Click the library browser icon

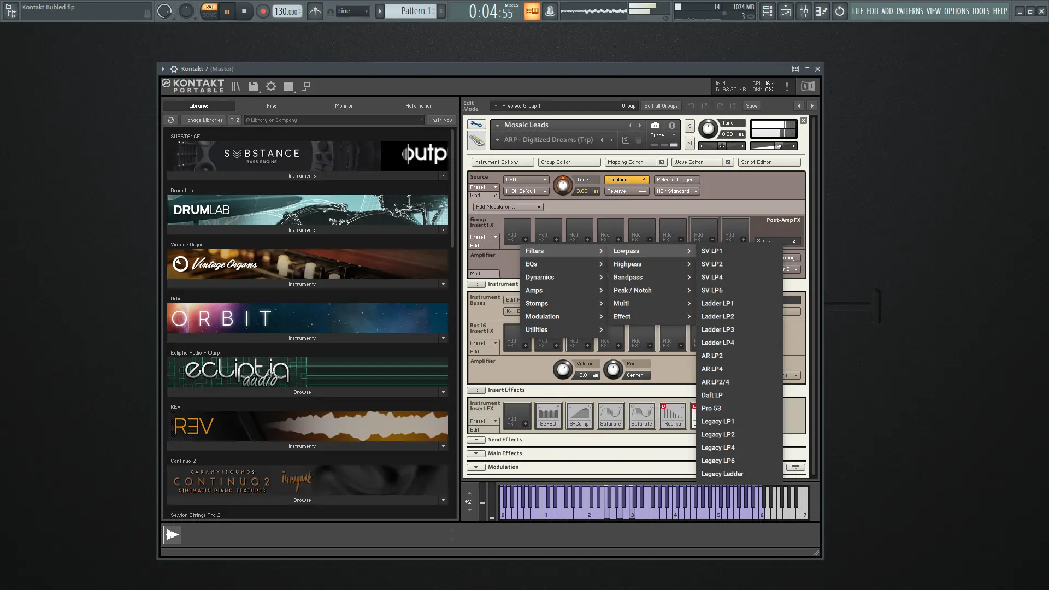click(235, 86)
